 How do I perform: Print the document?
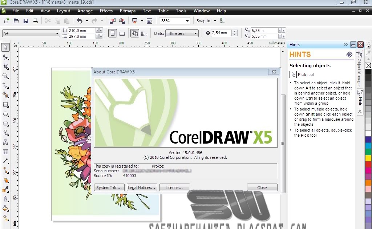pos(35,21)
